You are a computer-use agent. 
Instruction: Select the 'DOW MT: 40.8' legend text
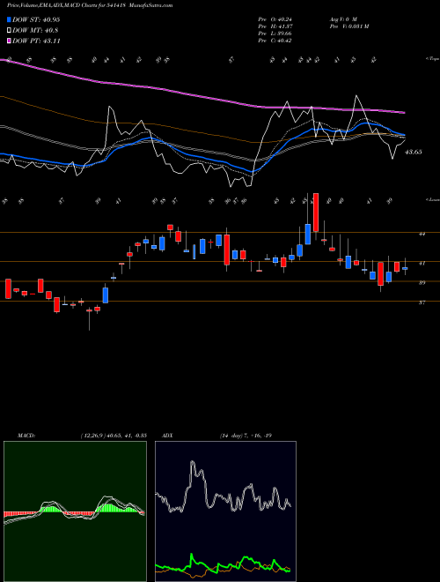(35, 31)
